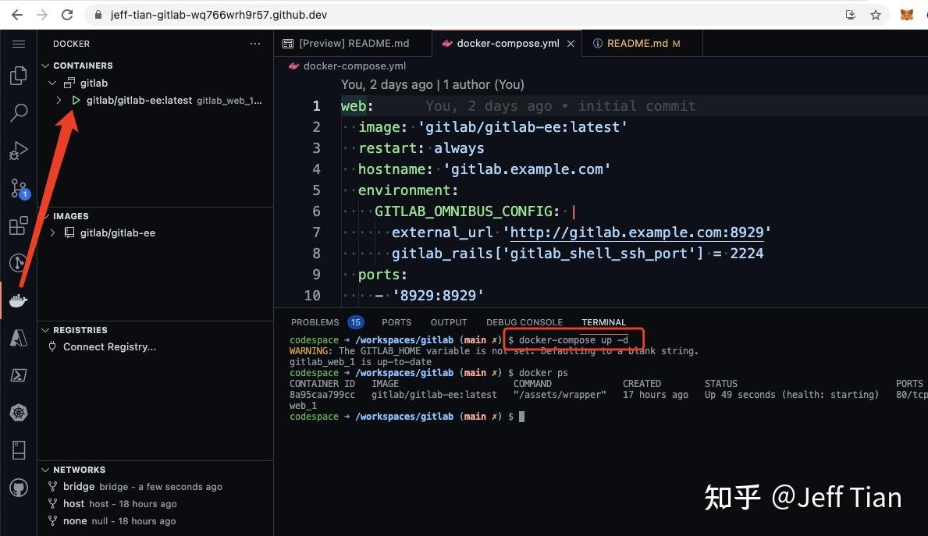Switch to the PROBLEMS panel tab
The width and height of the screenshot is (928, 536).
coord(315,321)
